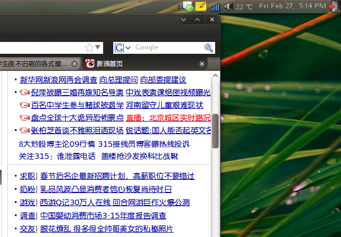
Task: Open link 西游Q记30万人在线
Action: click(x=75, y=202)
